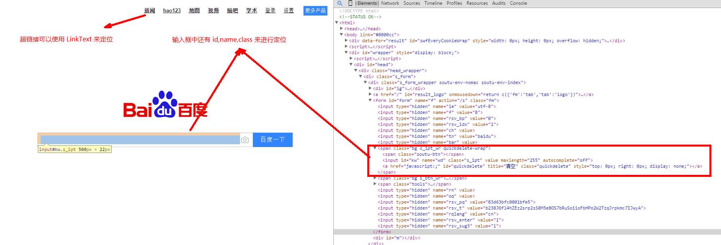The image size is (721, 245).
Task: Open the Profiles tab
Action: coord(454,3)
